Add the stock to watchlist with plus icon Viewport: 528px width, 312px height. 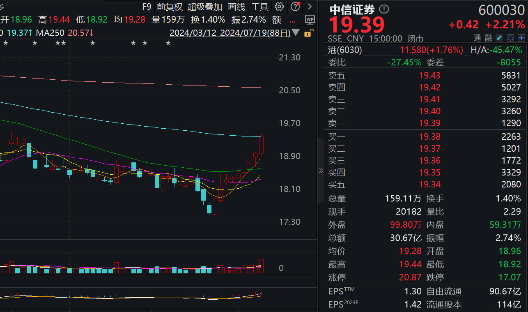pos(521,38)
